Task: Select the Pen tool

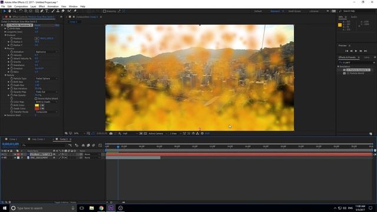Action: [42, 11]
